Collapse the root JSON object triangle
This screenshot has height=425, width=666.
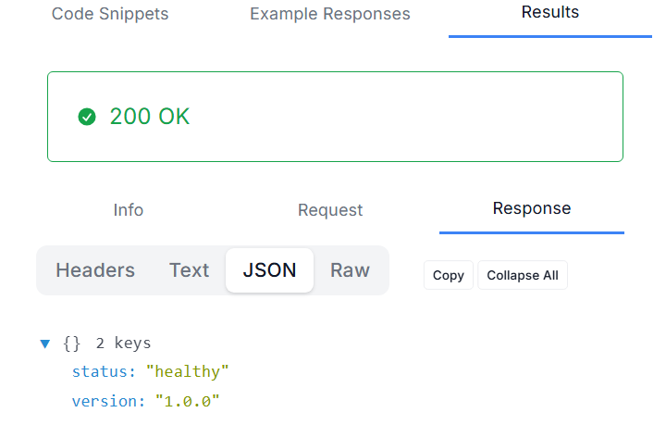coord(45,344)
